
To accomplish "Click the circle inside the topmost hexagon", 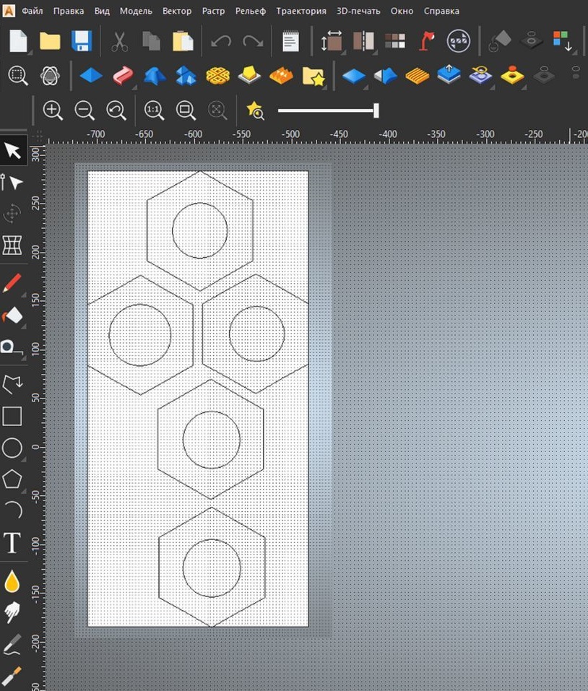I will pos(199,204).
